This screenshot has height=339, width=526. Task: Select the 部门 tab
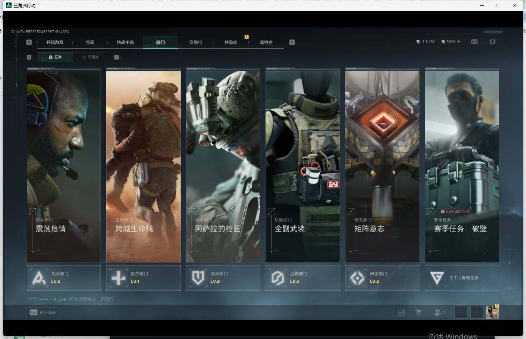click(x=160, y=42)
